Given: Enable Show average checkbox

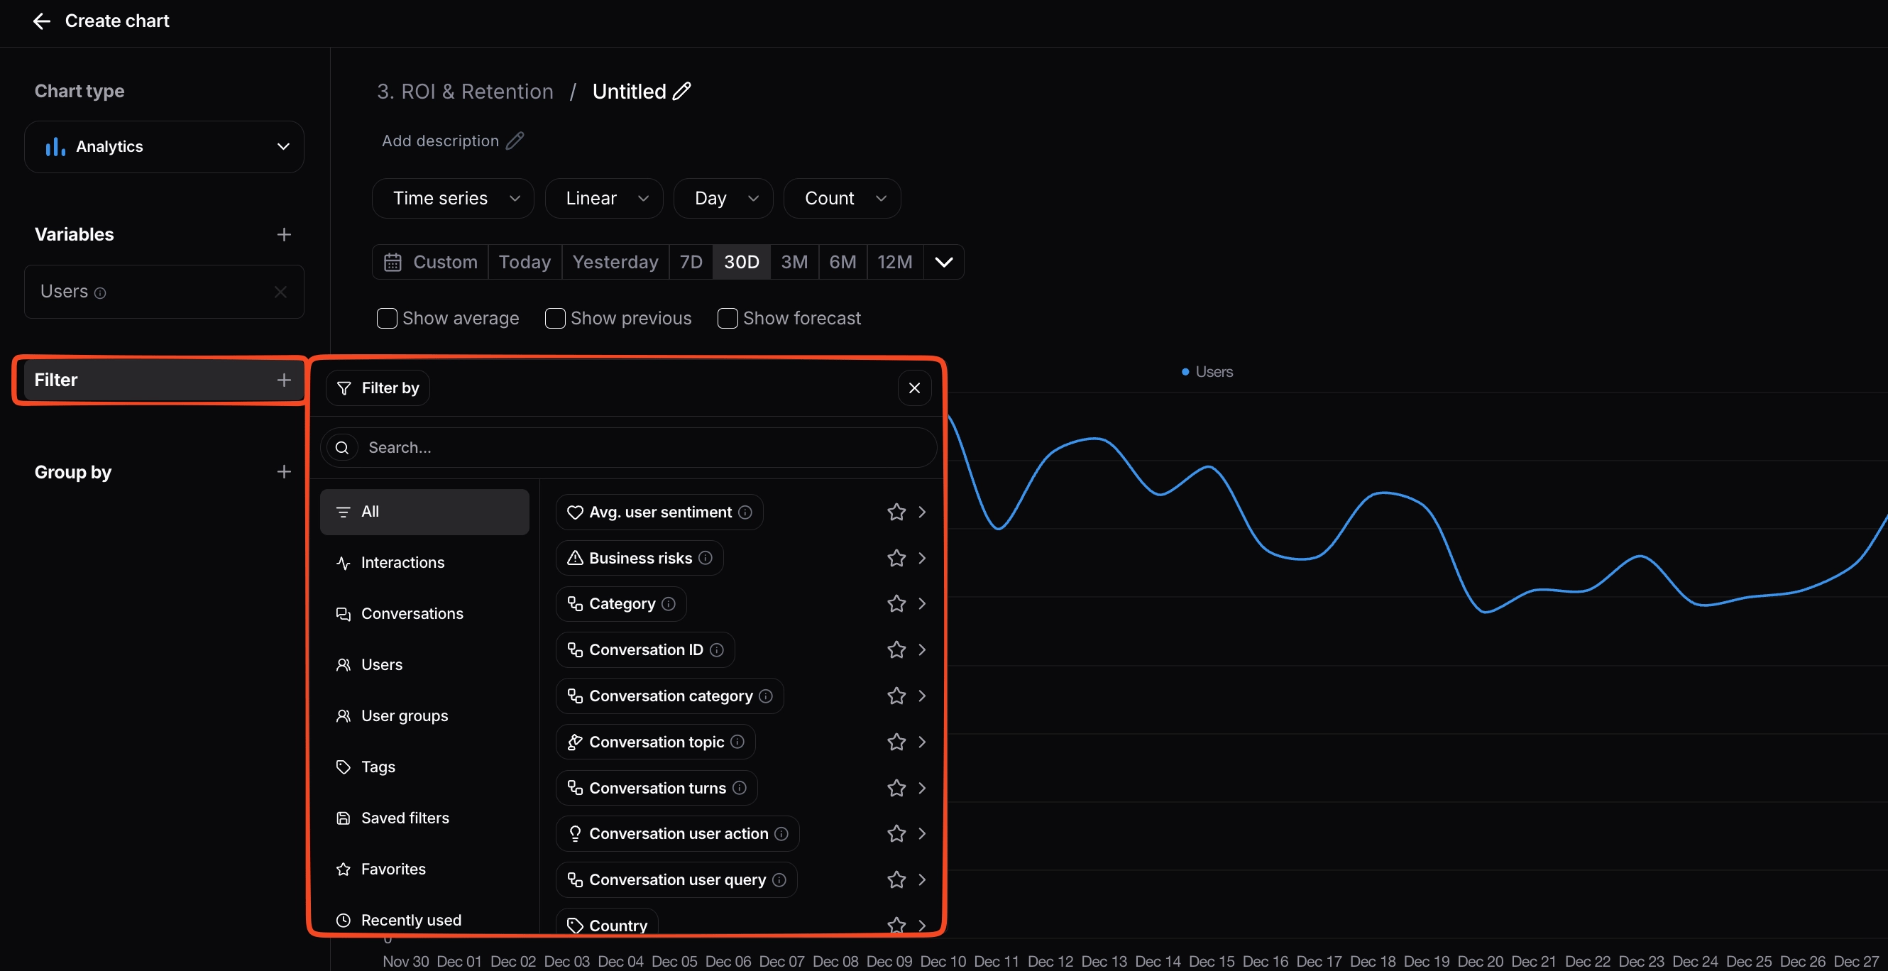Looking at the screenshot, I should tap(386, 318).
